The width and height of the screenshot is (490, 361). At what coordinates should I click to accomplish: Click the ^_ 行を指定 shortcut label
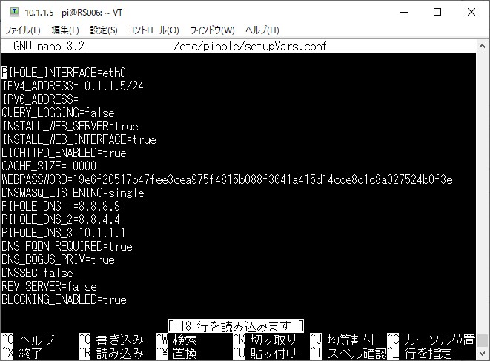(420, 353)
